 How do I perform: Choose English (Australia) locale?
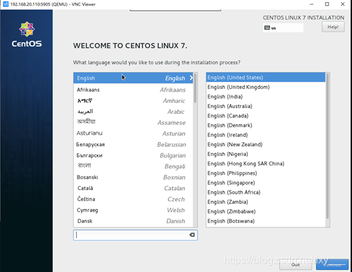tap(266, 106)
